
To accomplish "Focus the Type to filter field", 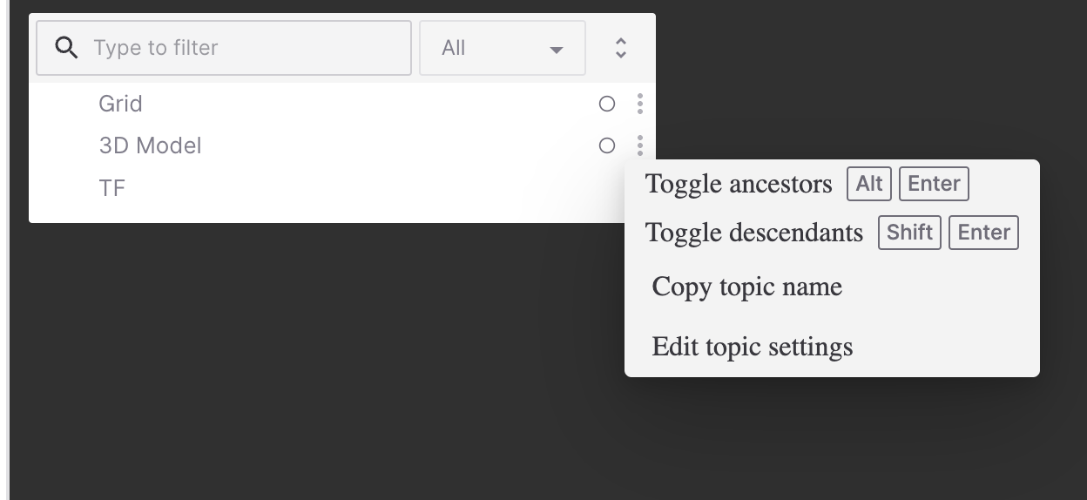I will [224, 48].
